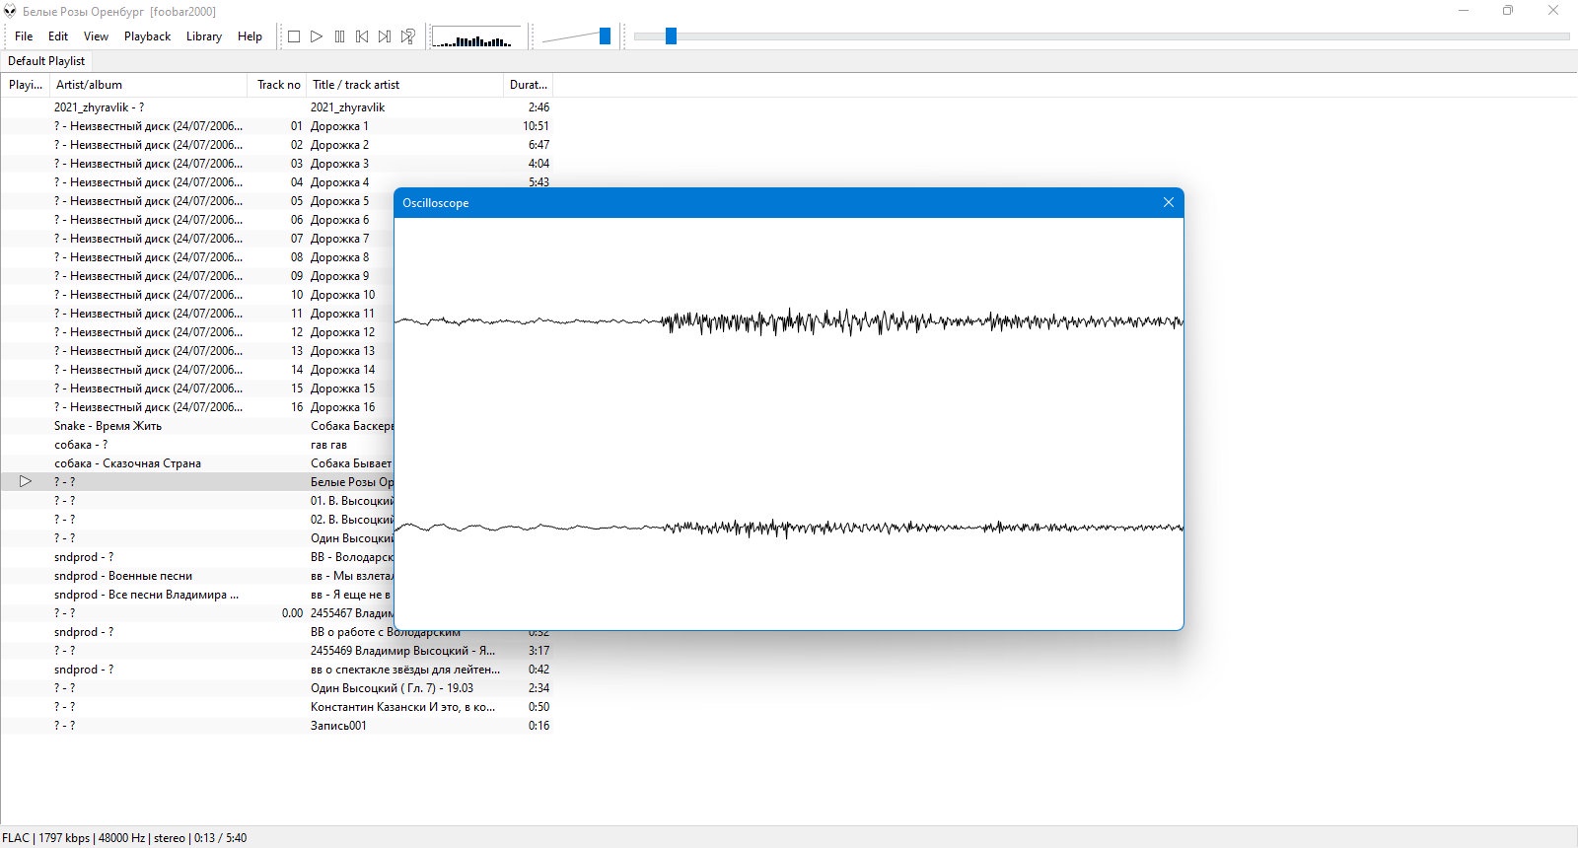The width and height of the screenshot is (1578, 848).
Task: Pause the current track
Action: tap(339, 36)
